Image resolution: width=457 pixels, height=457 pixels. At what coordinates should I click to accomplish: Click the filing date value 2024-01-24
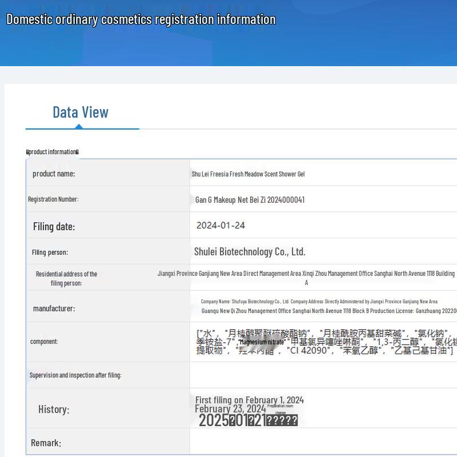pos(221,225)
